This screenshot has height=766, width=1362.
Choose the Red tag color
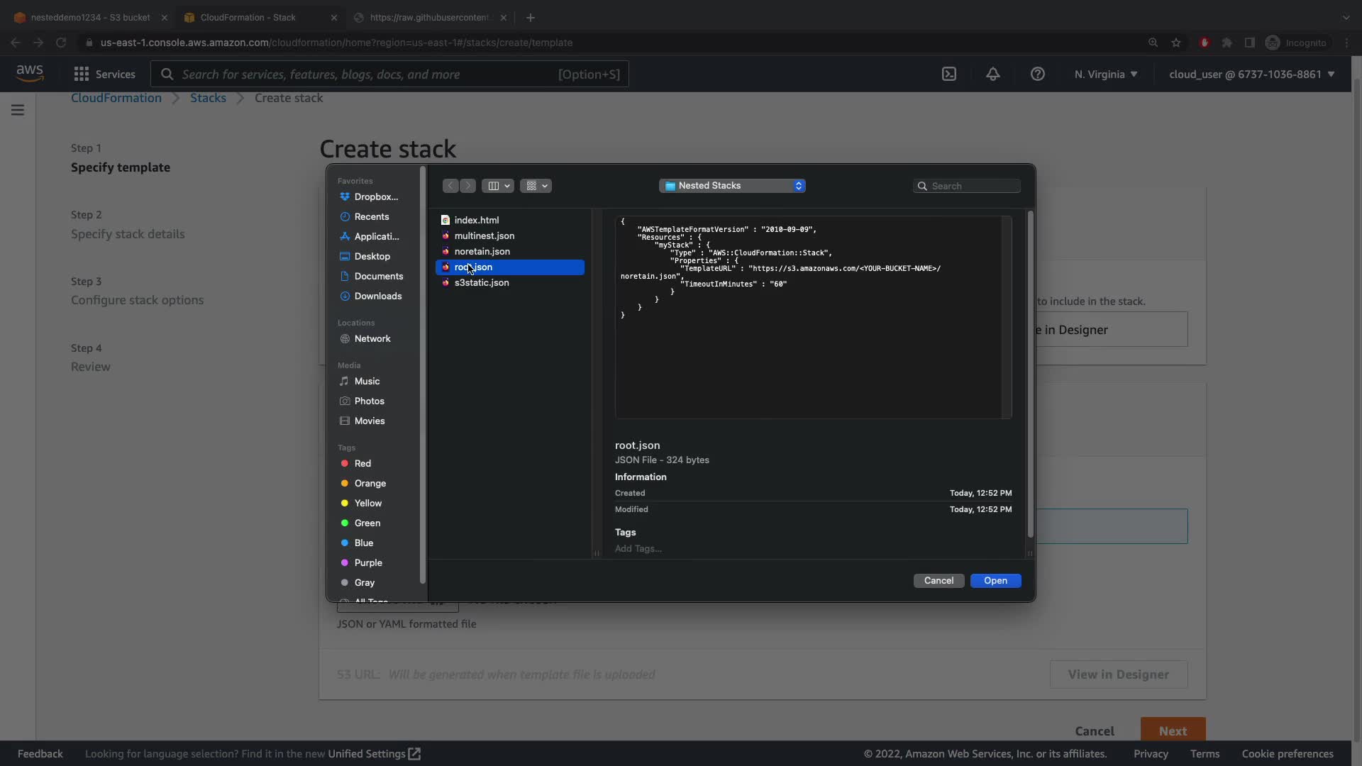pos(362,463)
